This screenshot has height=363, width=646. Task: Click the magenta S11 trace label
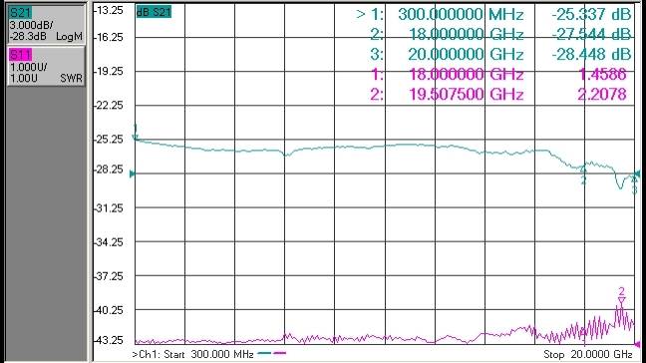click(x=20, y=55)
